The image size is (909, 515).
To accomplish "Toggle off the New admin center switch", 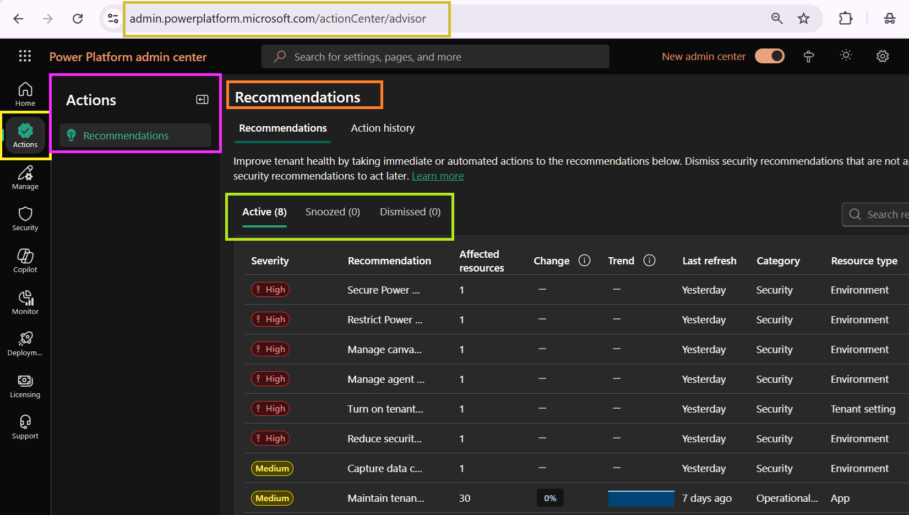I will point(769,56).
